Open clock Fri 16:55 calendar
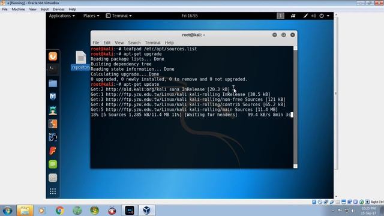The width and height of the screenshot is (384, 216). pos(190,16)
